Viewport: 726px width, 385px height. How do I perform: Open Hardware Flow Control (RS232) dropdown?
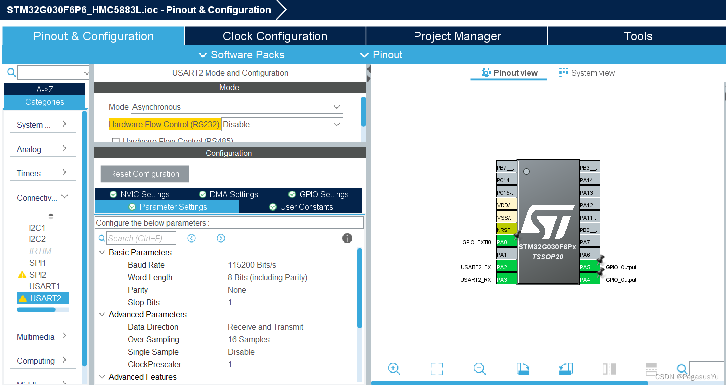[282, 124]
